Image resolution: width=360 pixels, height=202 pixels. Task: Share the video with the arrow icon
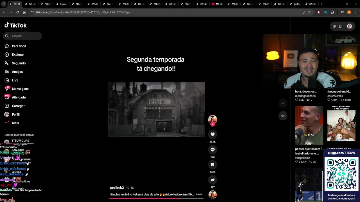tap(213, 180)
